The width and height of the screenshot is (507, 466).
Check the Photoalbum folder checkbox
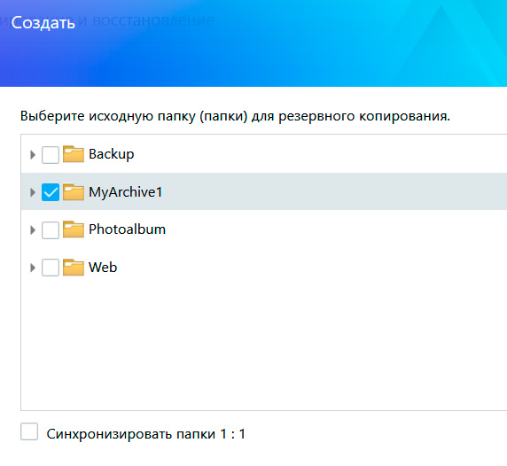(x=51, y=230)
